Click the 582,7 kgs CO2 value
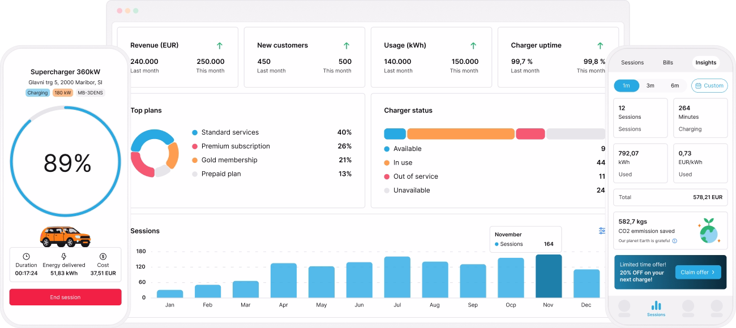The width and height of the screenshot is (736, 328). point(633,222)
